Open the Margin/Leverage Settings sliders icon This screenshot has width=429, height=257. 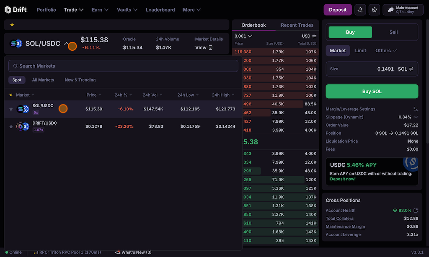tap(415, 109)
